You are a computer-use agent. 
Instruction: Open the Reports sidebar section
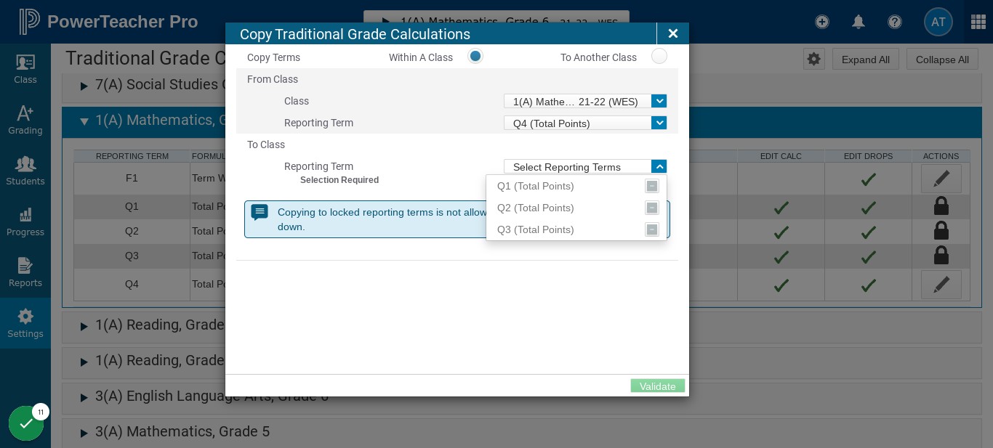pos(25,272)
